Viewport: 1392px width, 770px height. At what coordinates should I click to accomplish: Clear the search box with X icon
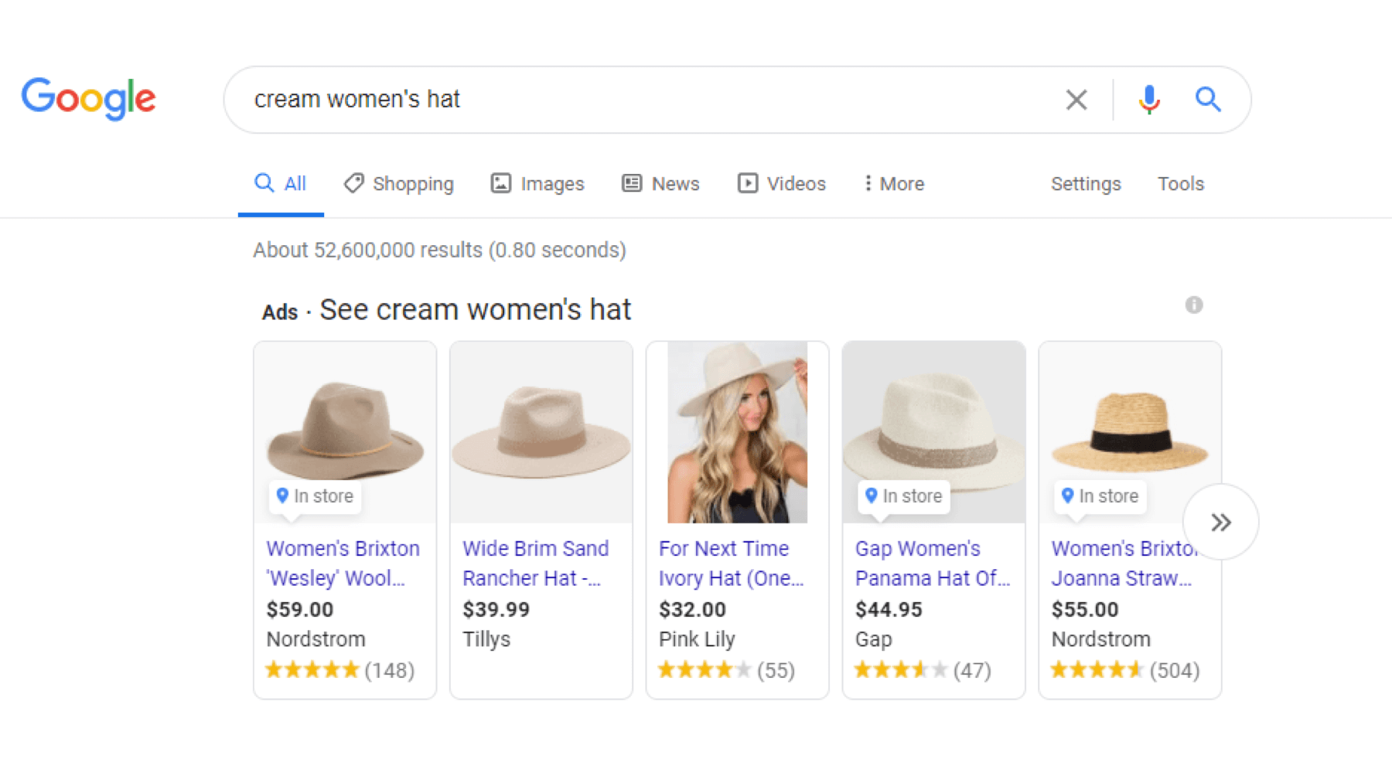pos(1076,100)
